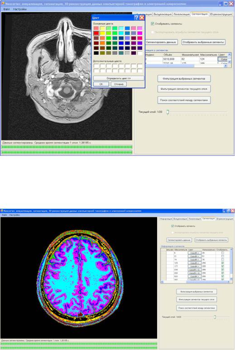Select the 3D-реконструкция tab in the top window

click(x=221, y=14)
